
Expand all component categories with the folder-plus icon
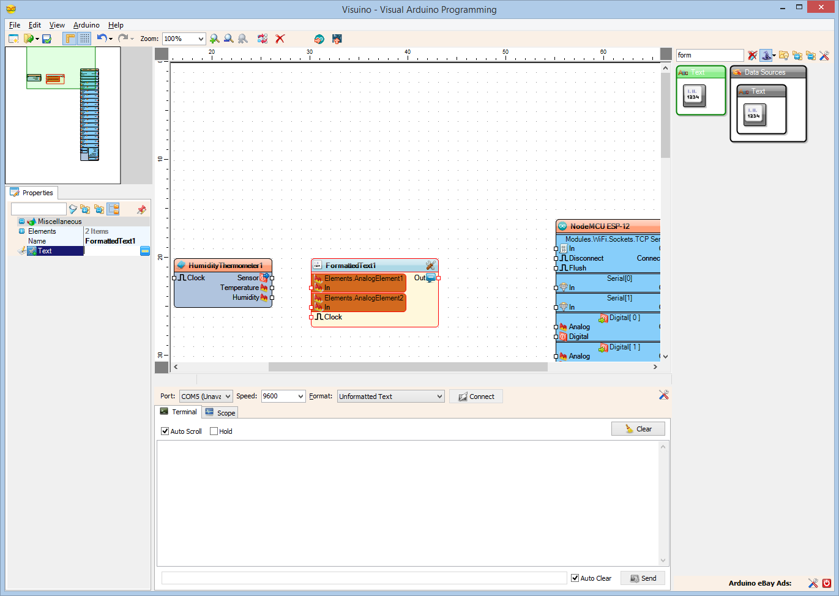pyautogui.click(x=797, y=55)
